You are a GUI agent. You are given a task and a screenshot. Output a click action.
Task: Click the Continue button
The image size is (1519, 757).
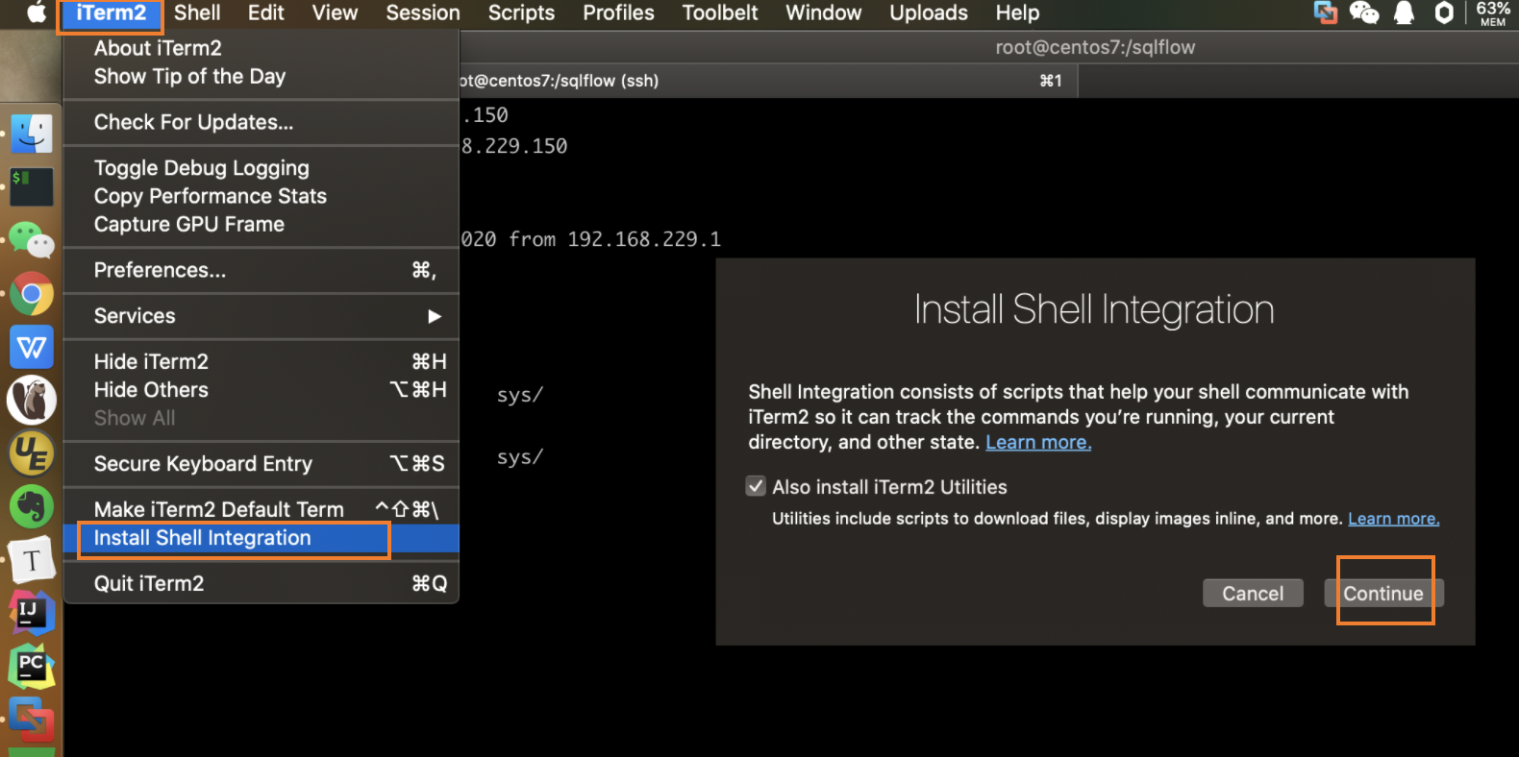[x=1383, y=593]
